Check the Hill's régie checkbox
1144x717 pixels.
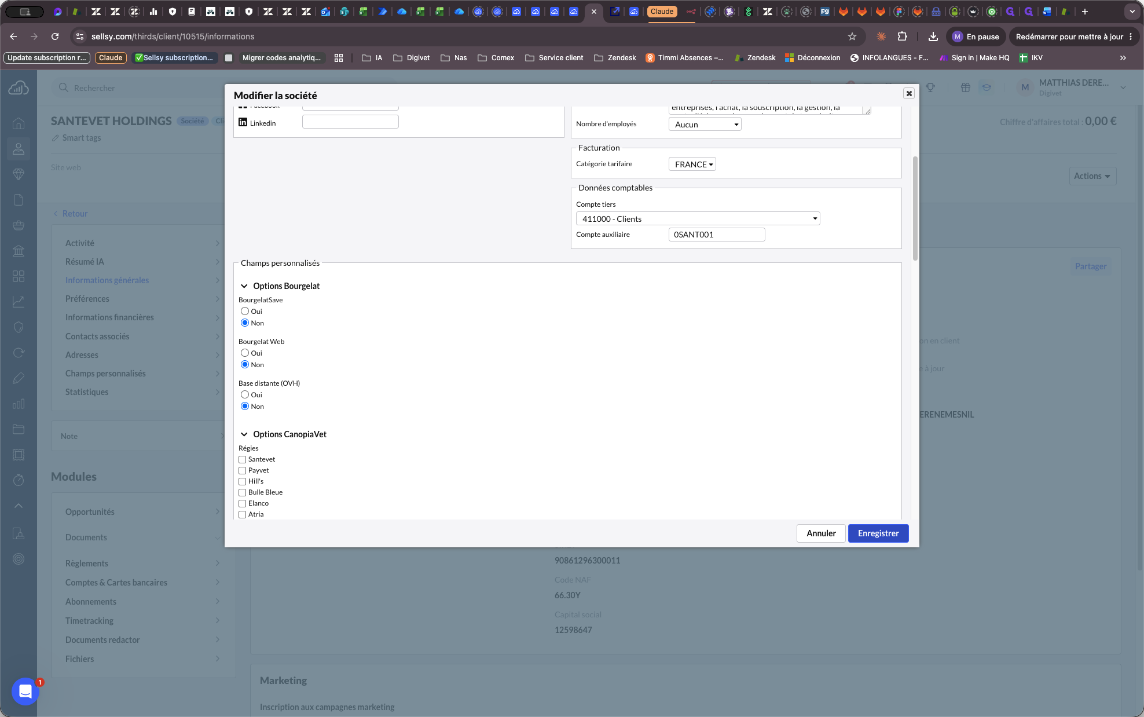point(243,481)
